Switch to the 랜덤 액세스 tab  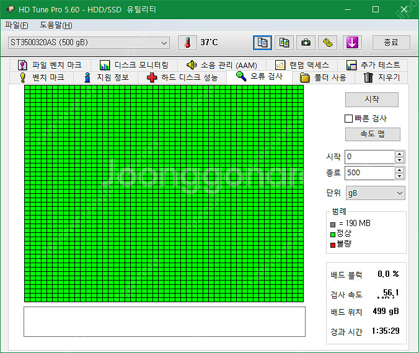click(302, 65)
